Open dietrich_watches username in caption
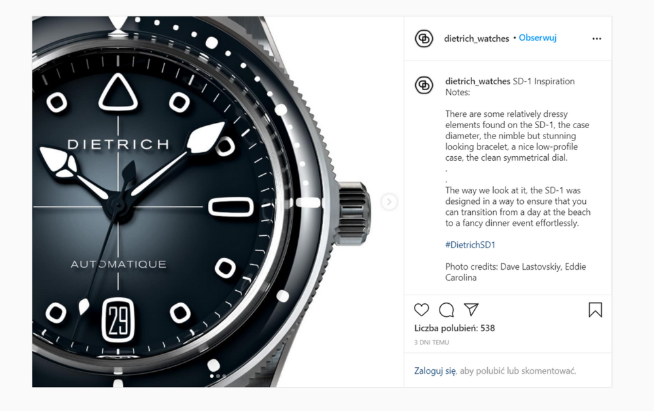 (x=477, y=81)
